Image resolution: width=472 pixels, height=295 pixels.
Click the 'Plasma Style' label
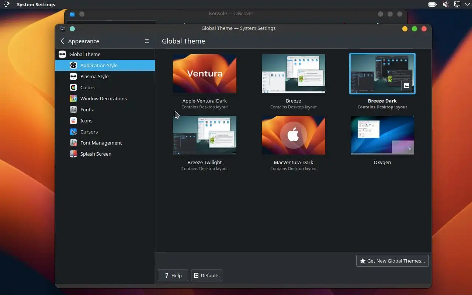94,76
